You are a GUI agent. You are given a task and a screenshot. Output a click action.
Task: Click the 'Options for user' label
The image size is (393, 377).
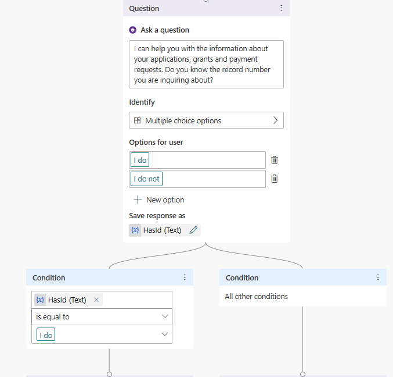(156, 143)
